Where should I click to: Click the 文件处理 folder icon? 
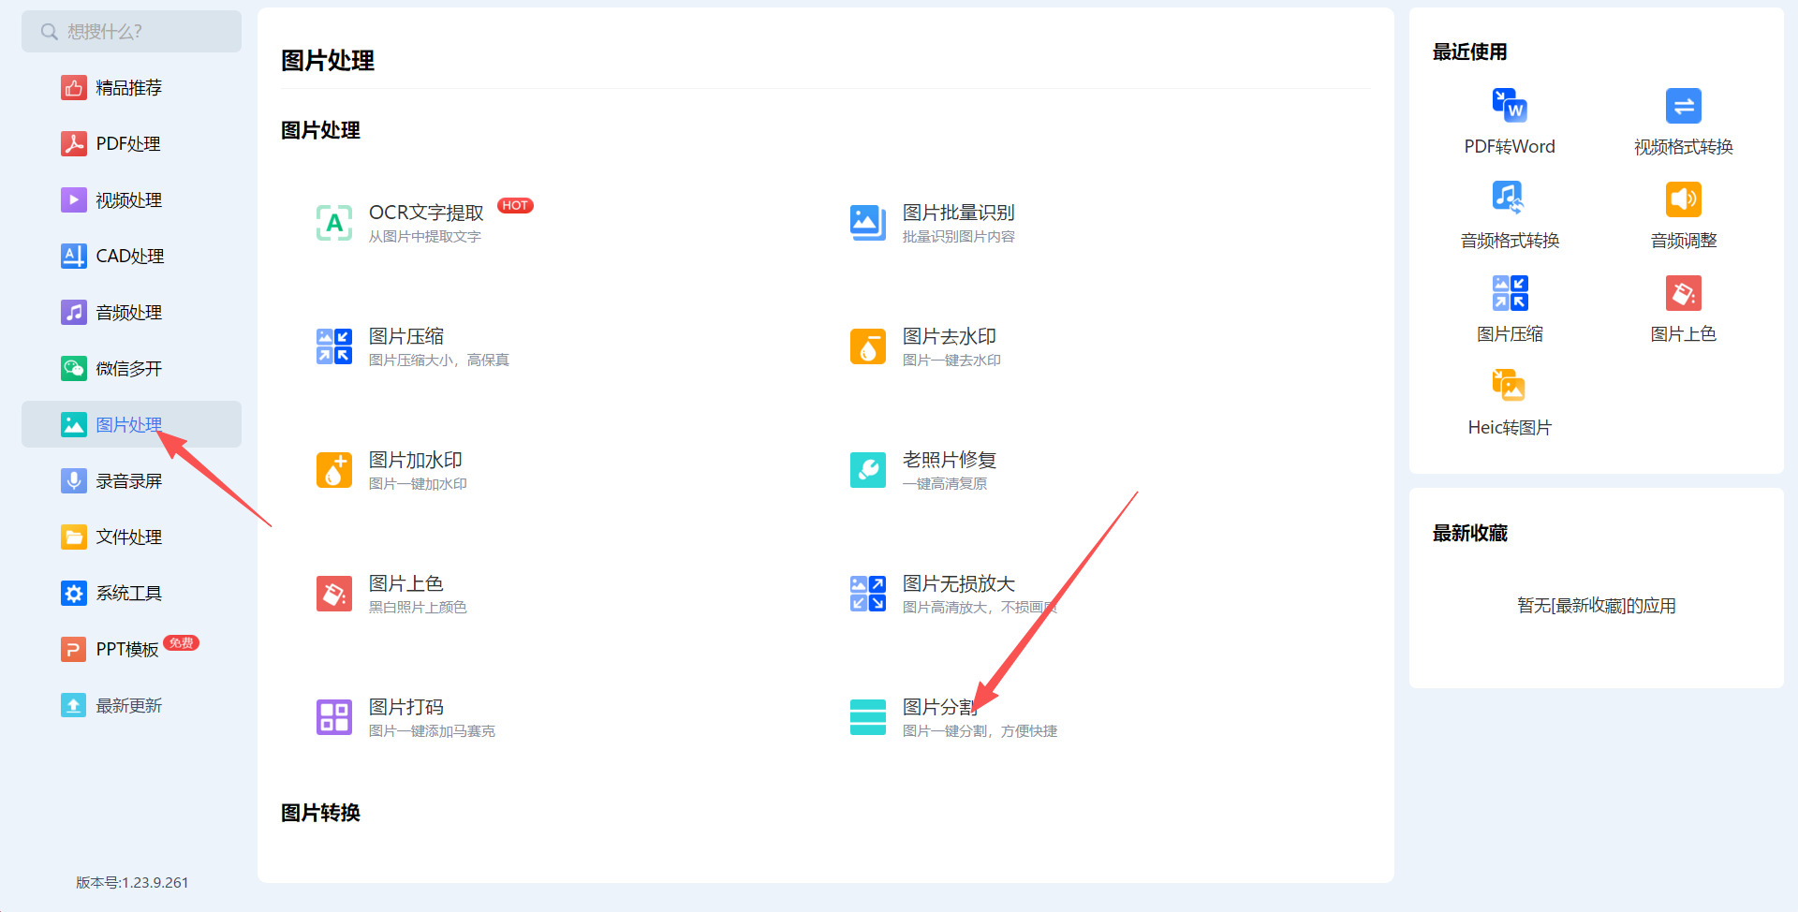74,537
